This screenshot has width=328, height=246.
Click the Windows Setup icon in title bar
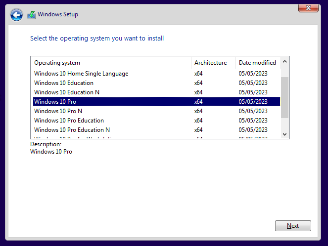tap(31, 15)
